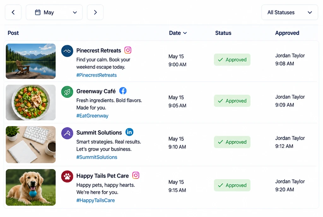This screenshot has height=217, width=323.
Task: Open the All Statuses filter dropdown
Action: click(290, 12)
